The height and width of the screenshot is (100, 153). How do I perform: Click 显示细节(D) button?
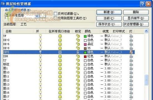click(136, 18)
